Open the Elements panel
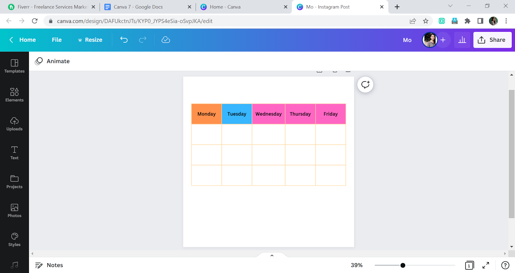 coord(14,95)
